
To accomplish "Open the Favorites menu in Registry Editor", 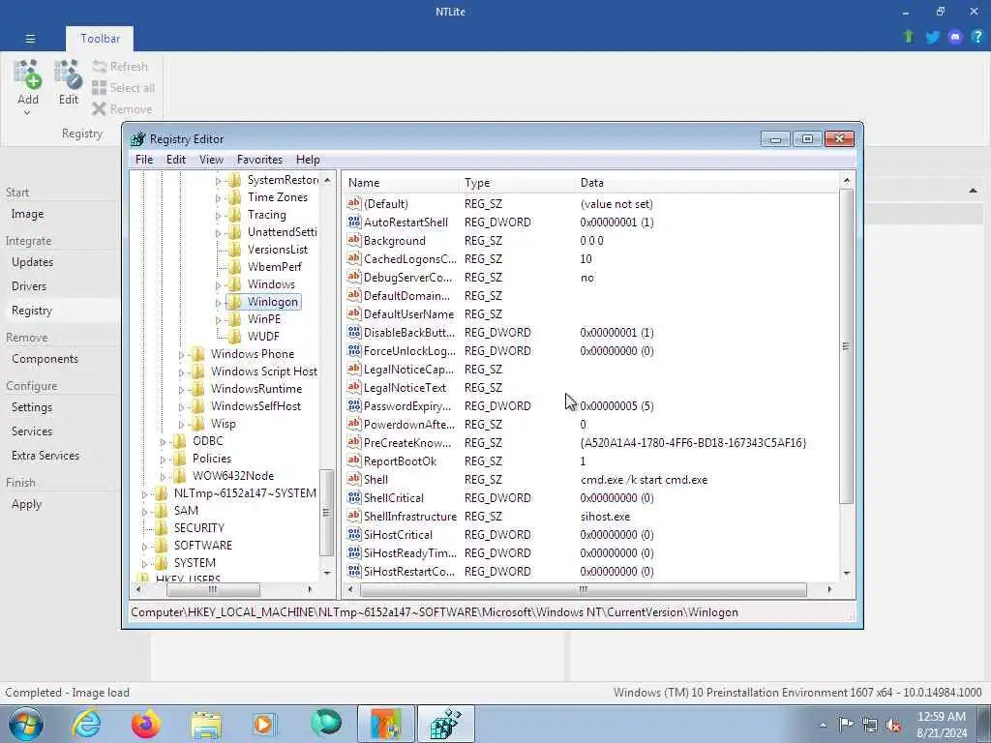I will [x=259, y=160].
